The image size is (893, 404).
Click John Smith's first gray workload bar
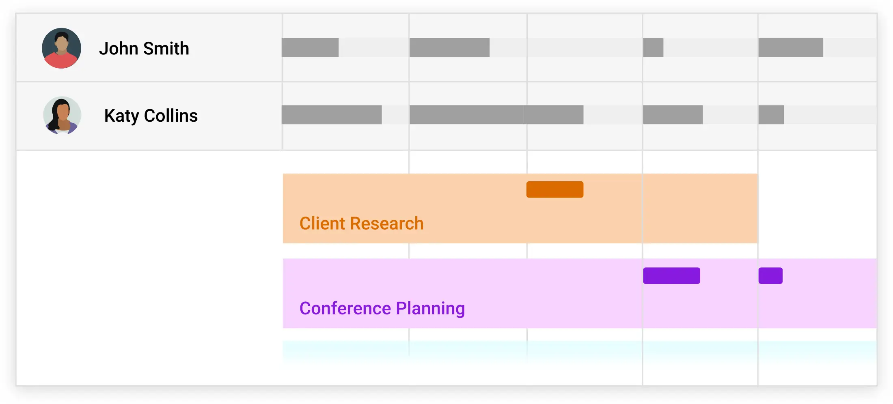click(x=310, y=47)
